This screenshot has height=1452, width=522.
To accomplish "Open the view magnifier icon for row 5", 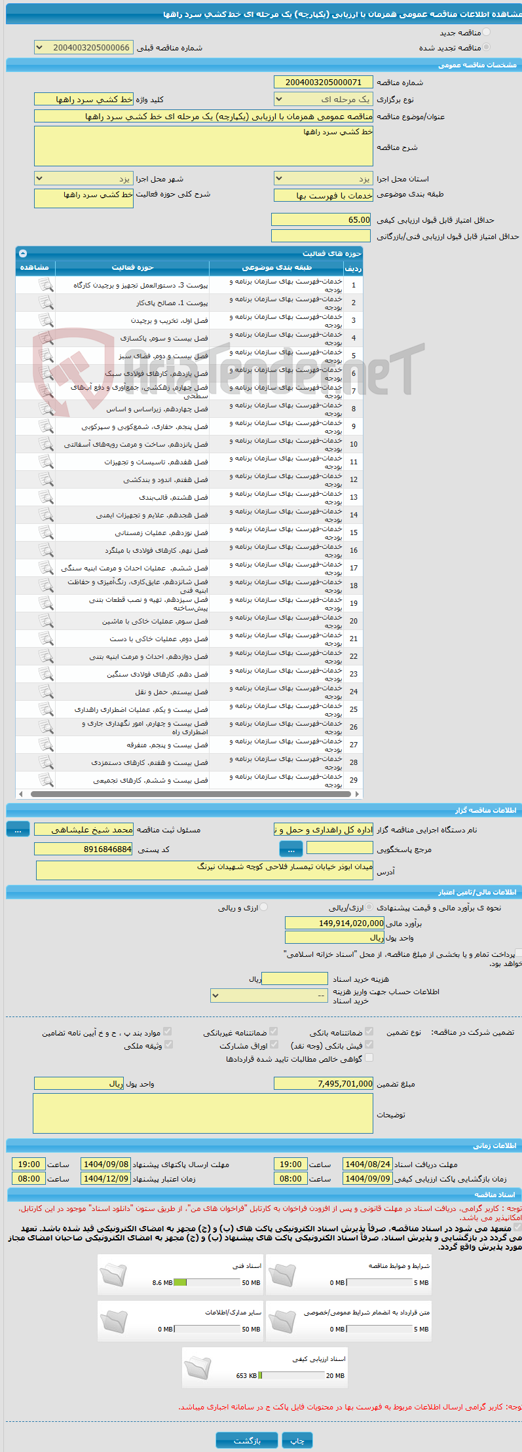I will (46, 356).
